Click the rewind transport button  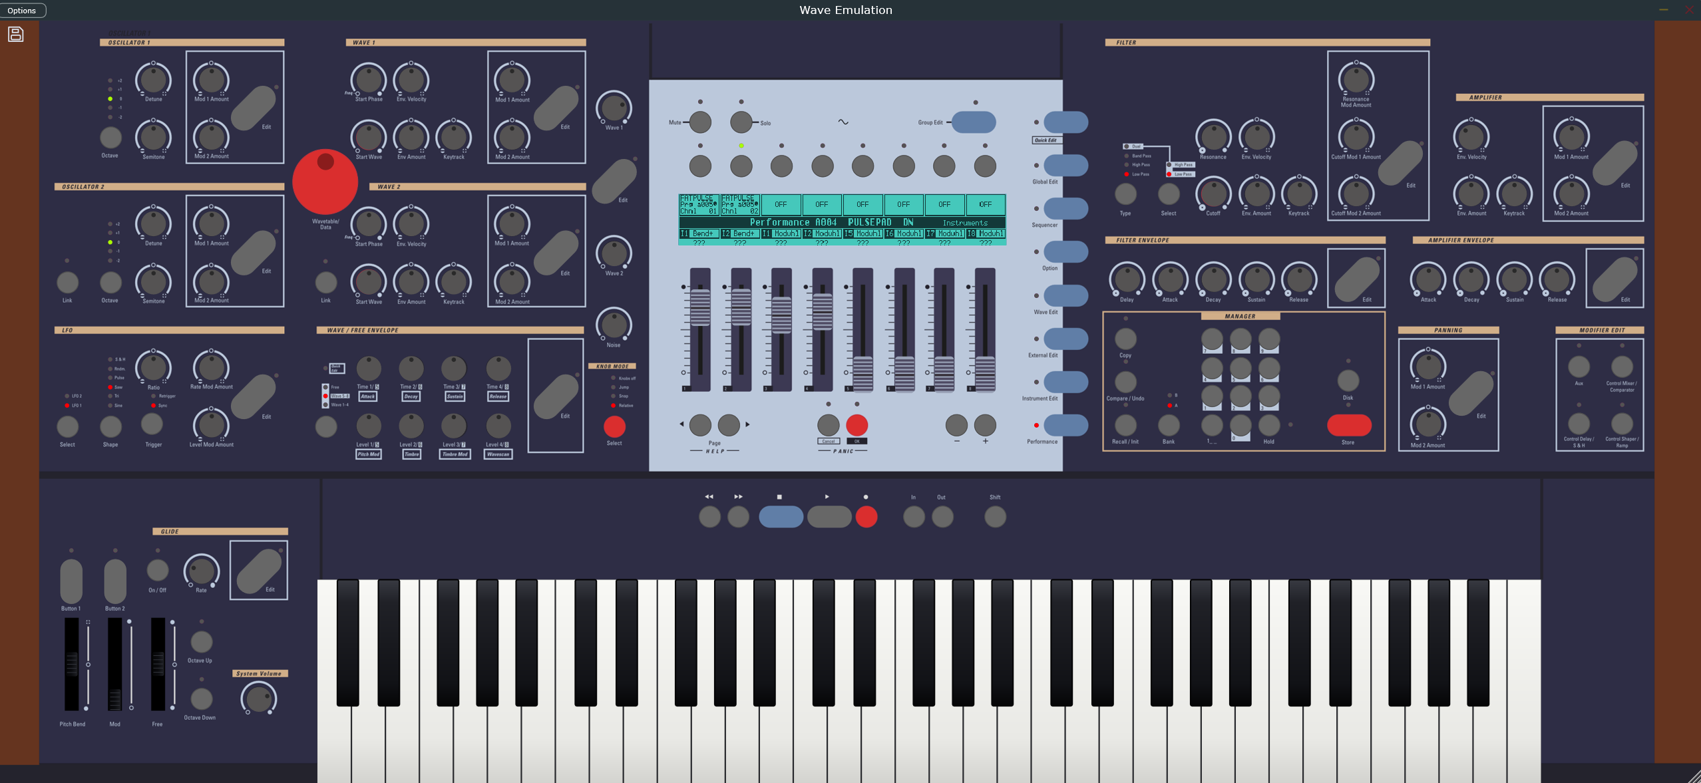point(709,517)
